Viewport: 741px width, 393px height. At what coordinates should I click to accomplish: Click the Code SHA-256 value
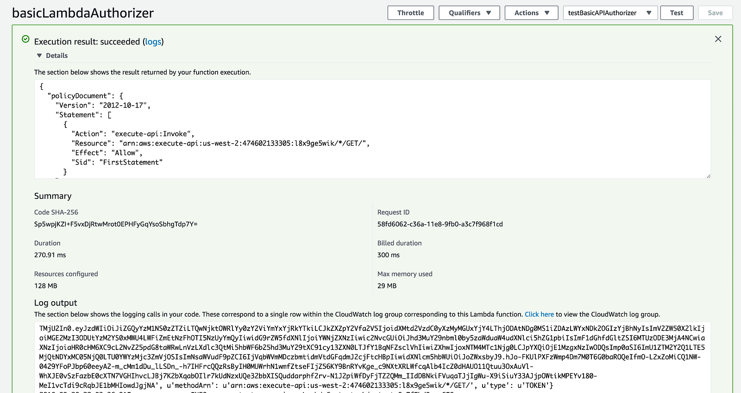116,224
